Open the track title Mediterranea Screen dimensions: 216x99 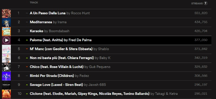click(41, 22)
